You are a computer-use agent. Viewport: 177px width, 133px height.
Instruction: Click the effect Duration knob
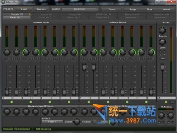(x=77, y=122)
